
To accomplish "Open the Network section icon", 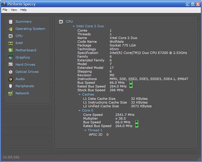I will pos(10,93).
